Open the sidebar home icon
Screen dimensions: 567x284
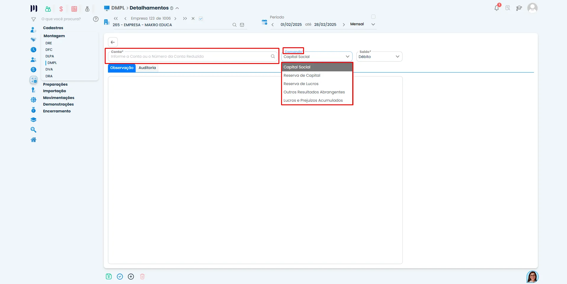pos(34,140)
